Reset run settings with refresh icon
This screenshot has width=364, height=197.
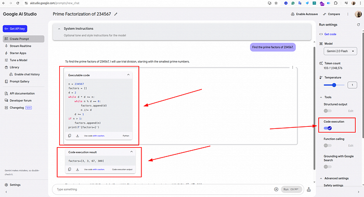point(358,24)
